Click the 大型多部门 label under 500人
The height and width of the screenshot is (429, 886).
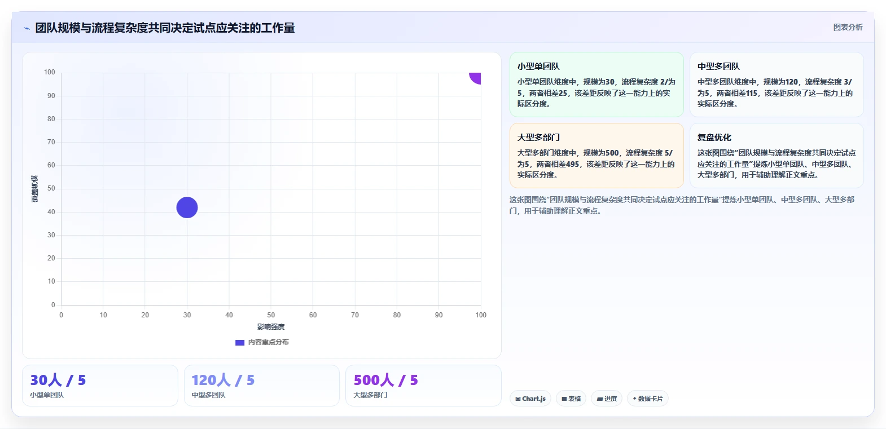tap(370, 395)
